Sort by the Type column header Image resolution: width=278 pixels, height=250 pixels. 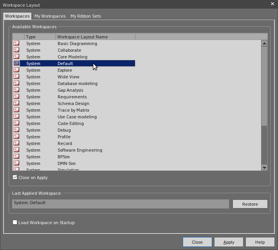pyautogui.click(x=40, y=37)
